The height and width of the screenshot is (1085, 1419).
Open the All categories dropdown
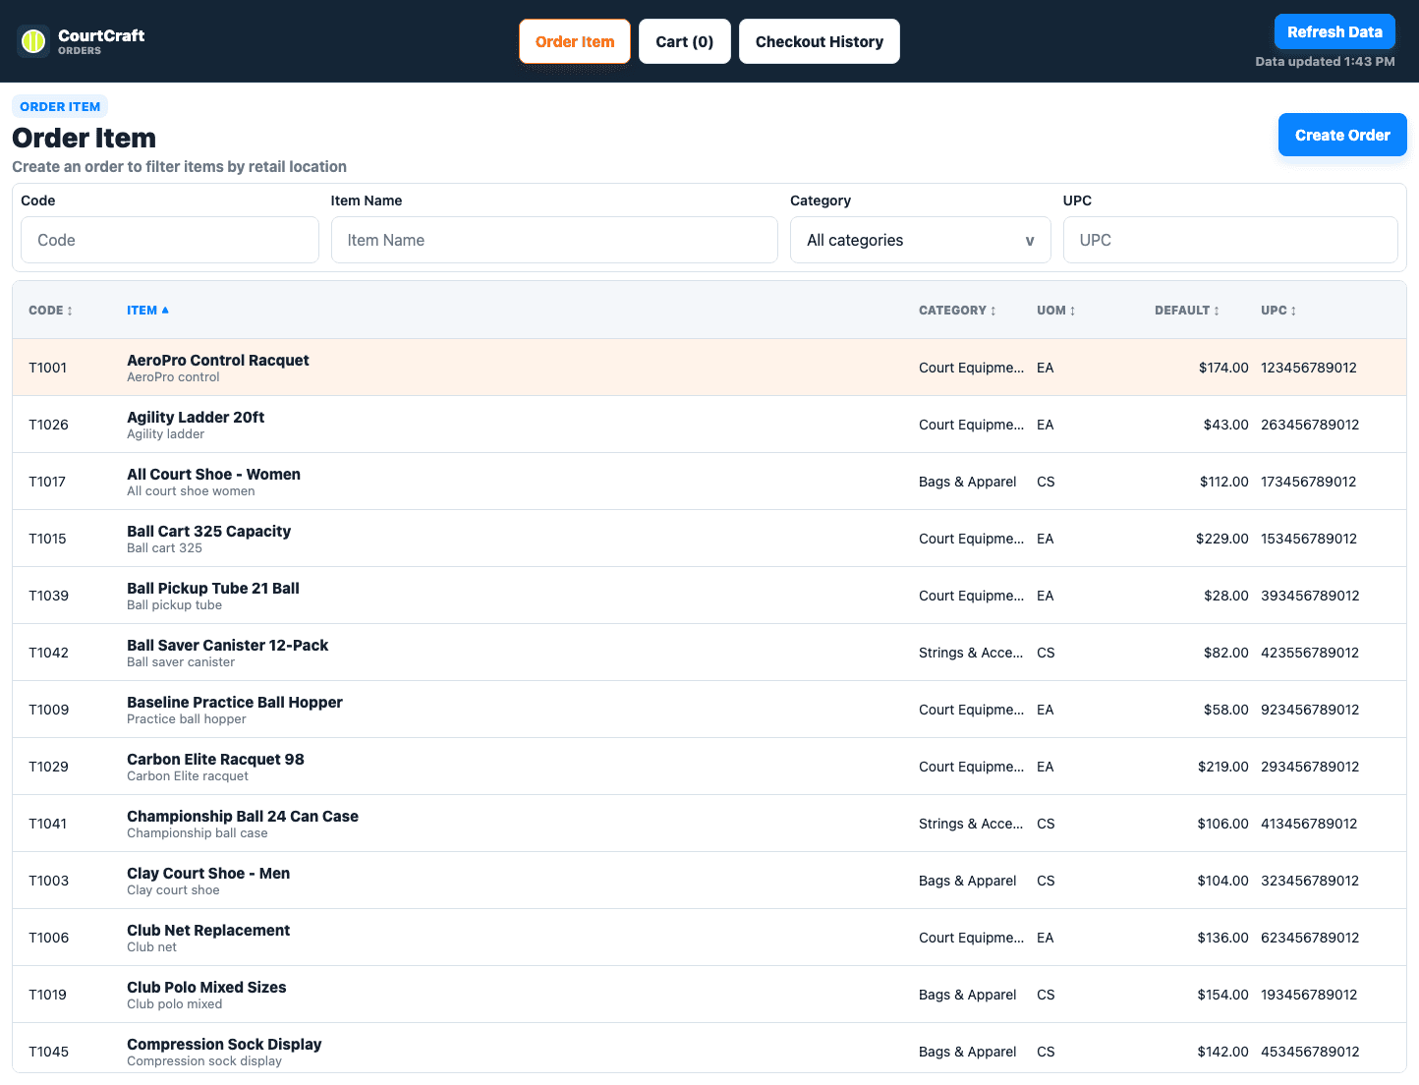[x=921, y=240]
